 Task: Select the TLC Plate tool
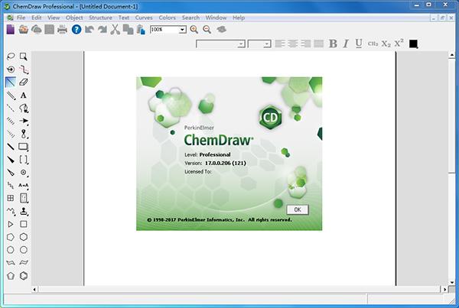pos(24,198)
